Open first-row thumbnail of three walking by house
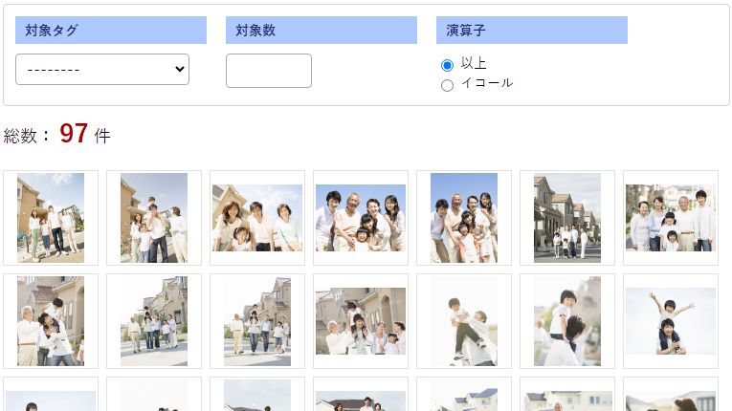The width and height of the screenshot is (732, 411). [51, 218]
